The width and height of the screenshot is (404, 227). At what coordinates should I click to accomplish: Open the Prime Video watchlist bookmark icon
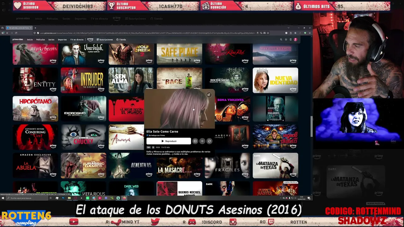[x=291, y=39]
